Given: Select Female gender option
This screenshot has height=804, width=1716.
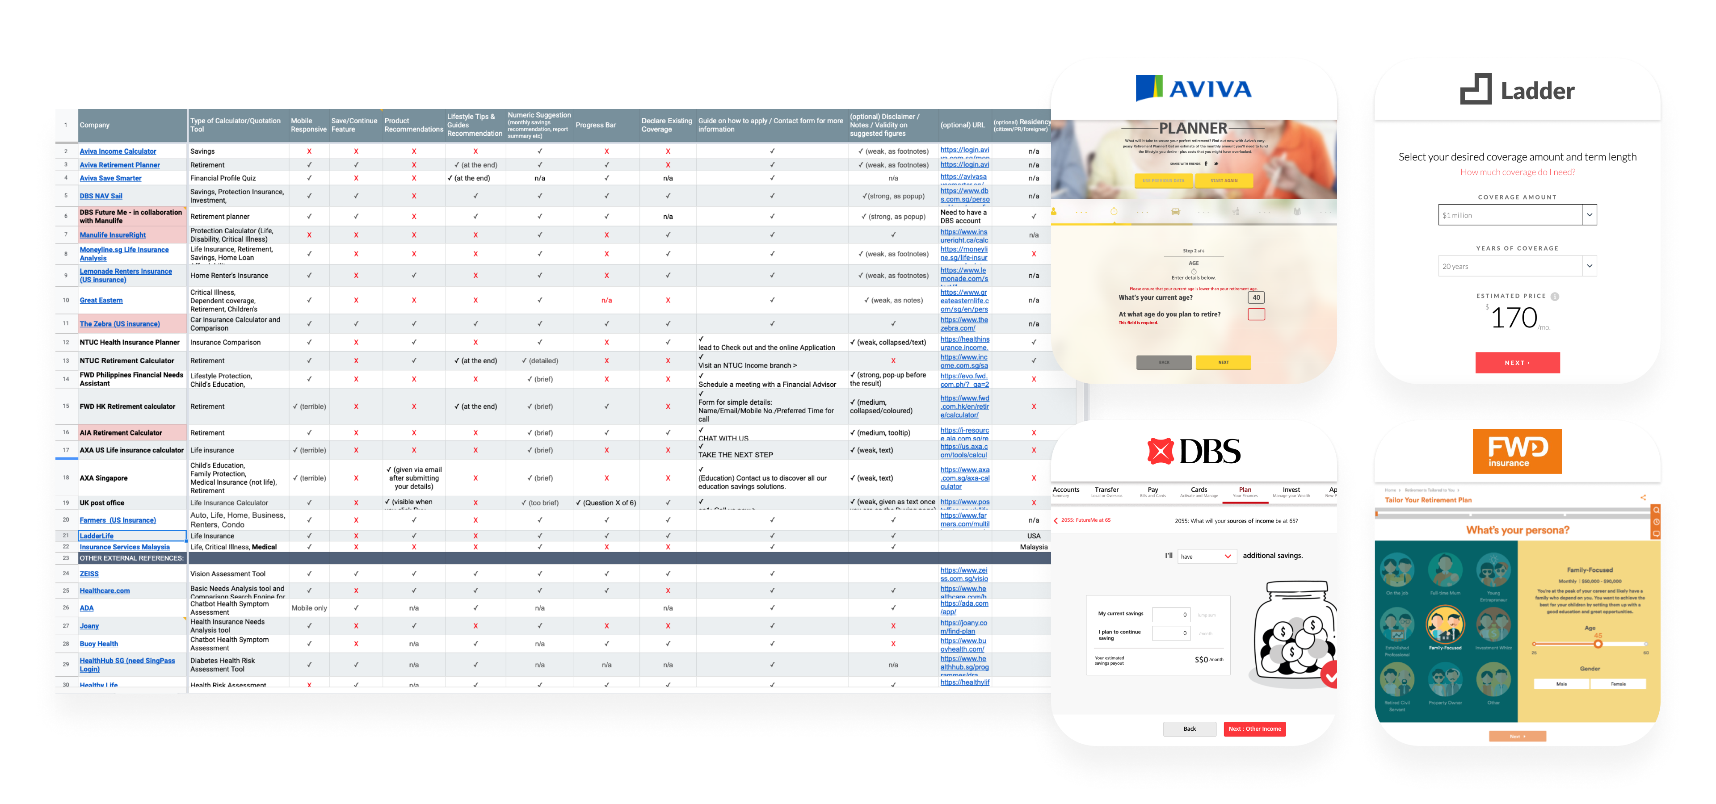Looking at the screenshot, I should tap(1618, 683).
